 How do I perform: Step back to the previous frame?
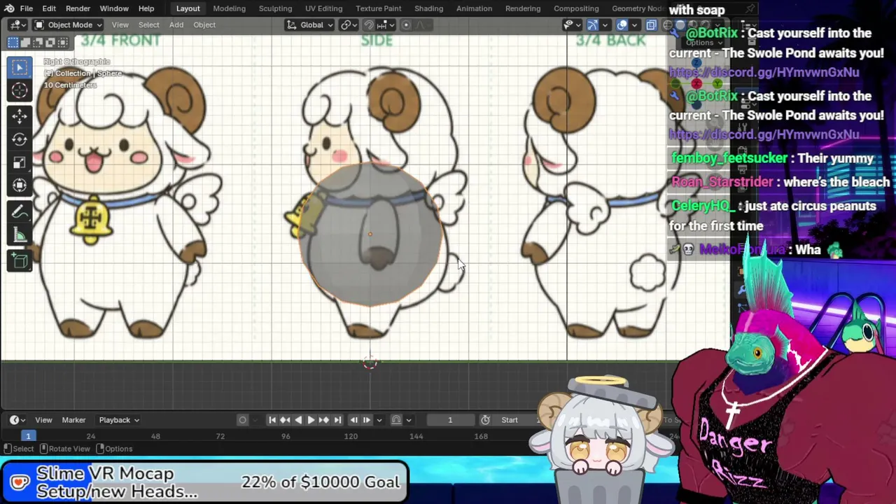[x=353, y=420]
